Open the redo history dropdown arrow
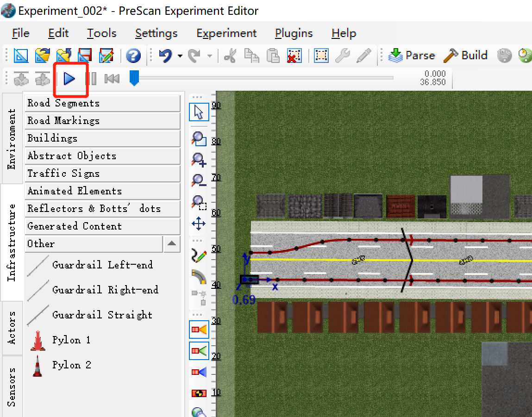This screenshot has width=532, height=417. click(x=210, y=56)
